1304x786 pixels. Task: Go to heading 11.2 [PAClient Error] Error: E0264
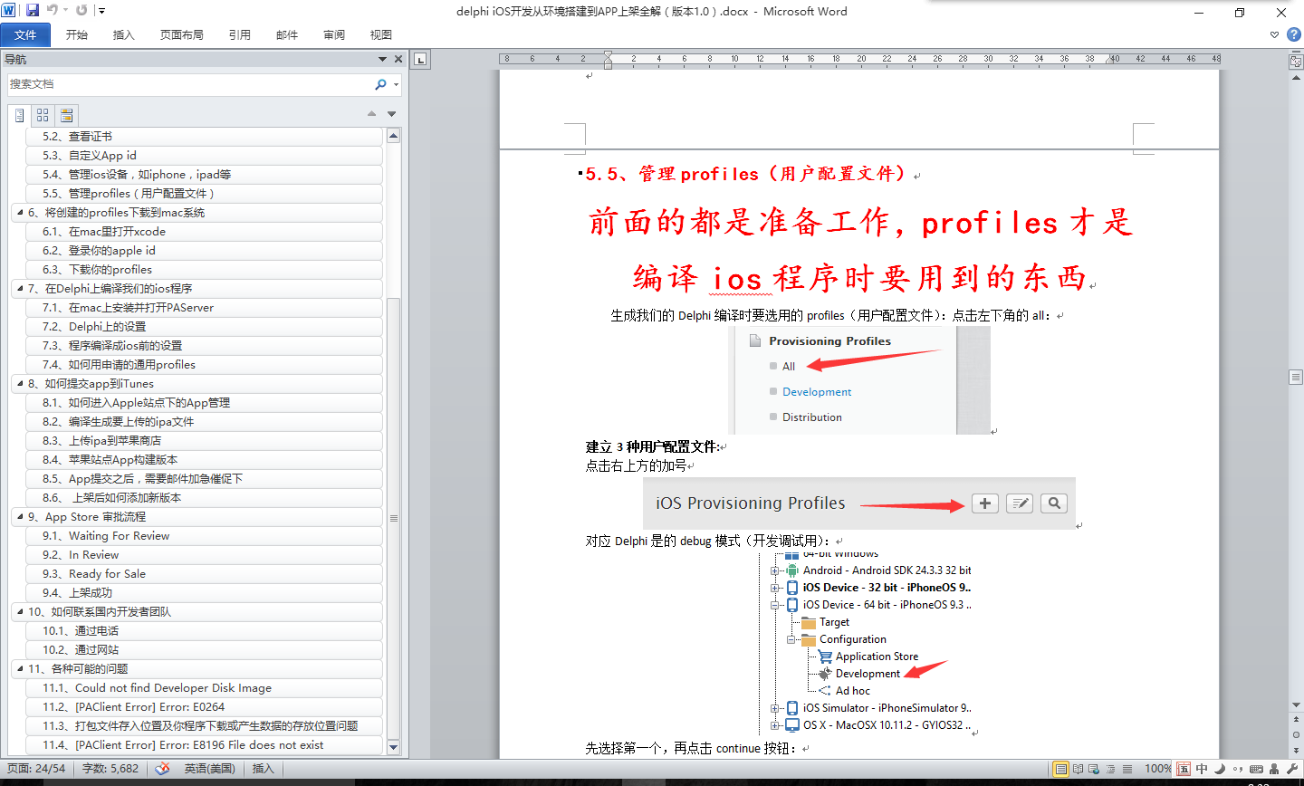click(x=205, y=707)
